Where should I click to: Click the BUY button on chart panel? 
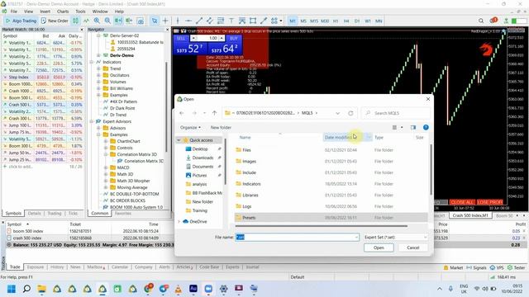pos(233,39)
